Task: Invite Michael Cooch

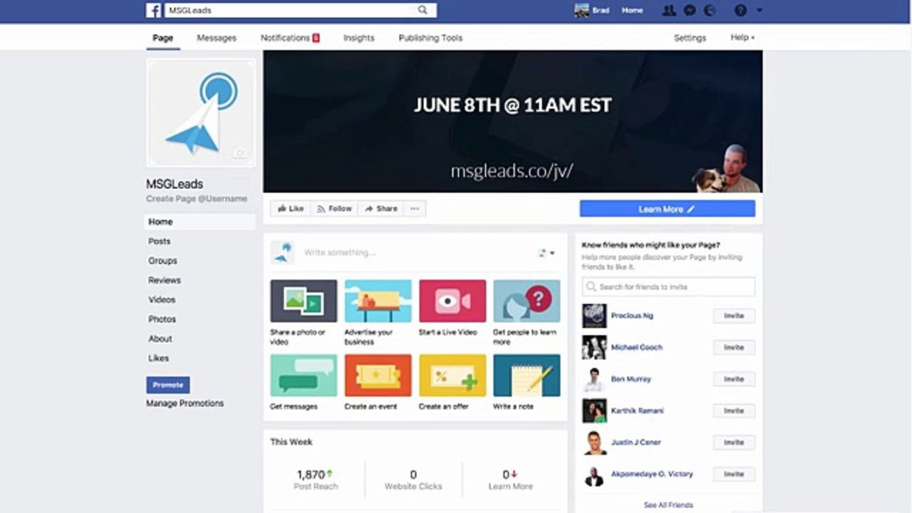Action: tap(734, 347)
